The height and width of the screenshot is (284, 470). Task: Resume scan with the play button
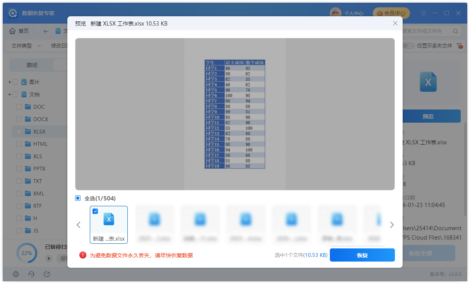coord(49,258)
